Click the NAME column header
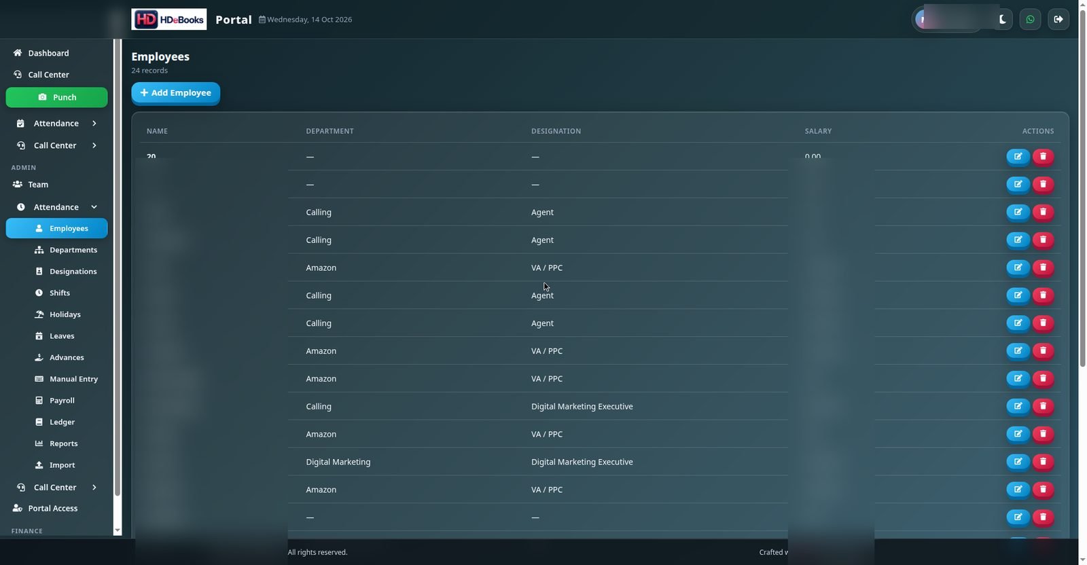This screenshot has height=565, width=1087. tap(157, 131)
